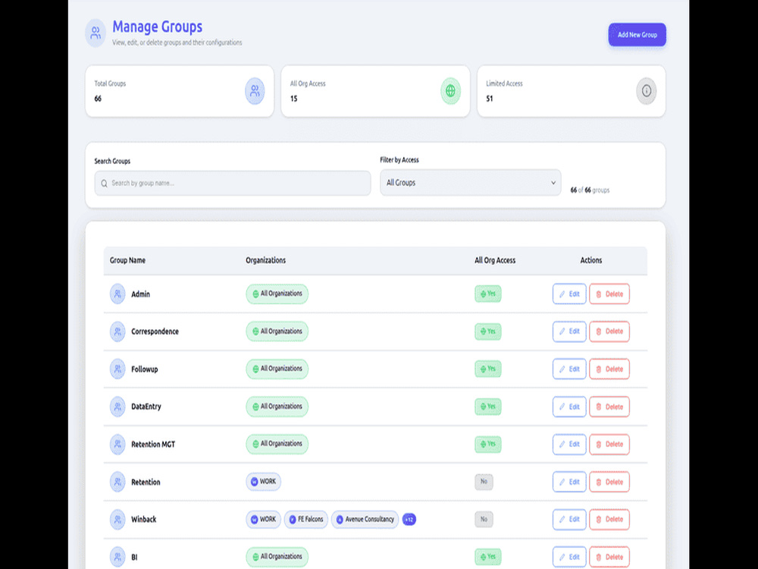Image resolution: width=758 pixels, height=569 pixels.
Task: Click the DataEntry group avatar icon
Action: point(117,407)
